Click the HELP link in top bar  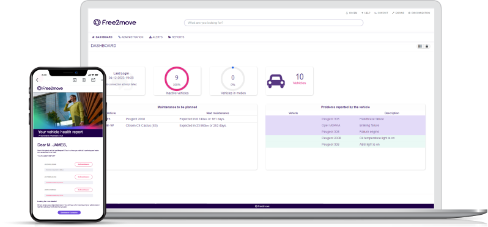(x=366, y=13)
